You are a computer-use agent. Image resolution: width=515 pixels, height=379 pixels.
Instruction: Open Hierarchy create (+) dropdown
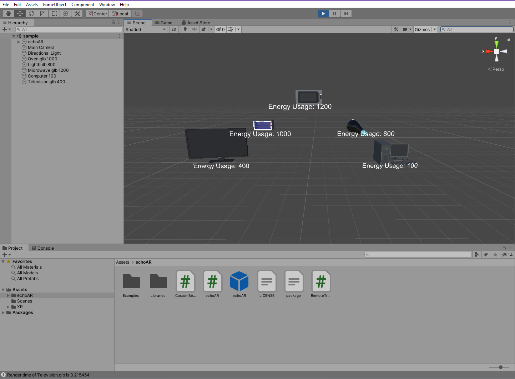(6, 29)
